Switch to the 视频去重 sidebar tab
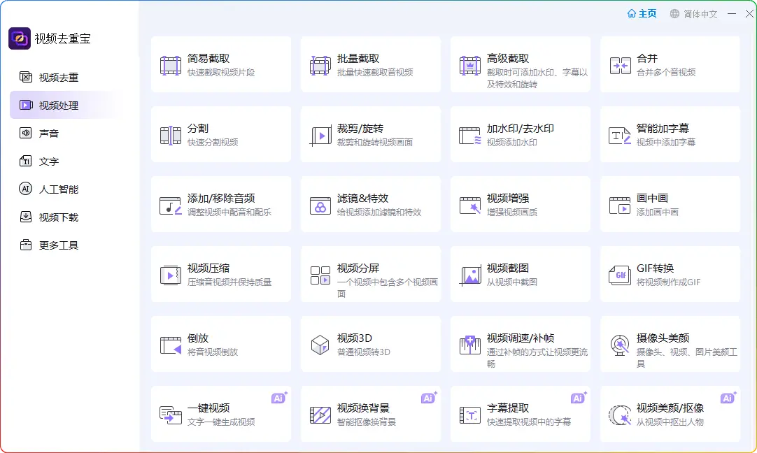This screenshot has width=757, height=453. (59, 78)
